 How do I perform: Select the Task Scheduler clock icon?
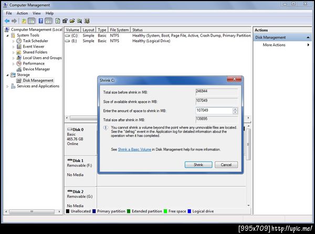[19, 41]
